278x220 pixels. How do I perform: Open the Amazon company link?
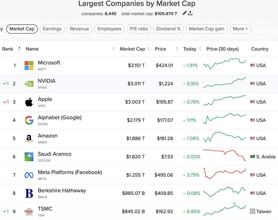coord(48,136)
